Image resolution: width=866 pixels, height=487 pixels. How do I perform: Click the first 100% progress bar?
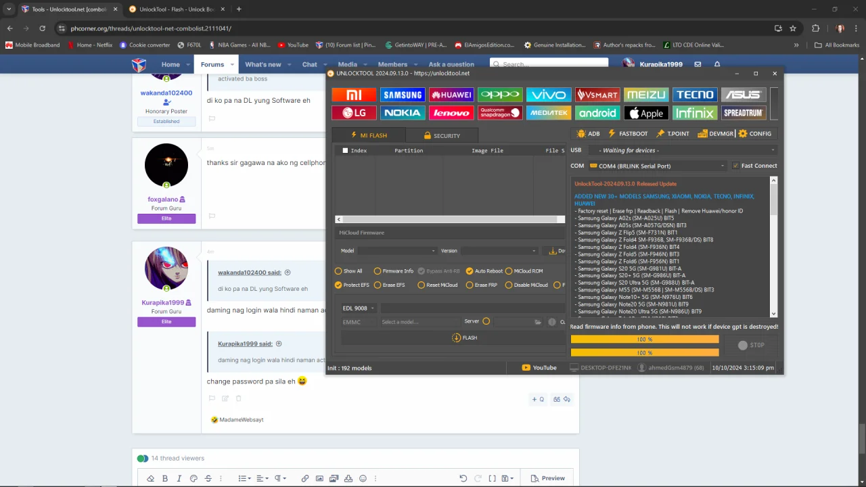click(645, 340)
